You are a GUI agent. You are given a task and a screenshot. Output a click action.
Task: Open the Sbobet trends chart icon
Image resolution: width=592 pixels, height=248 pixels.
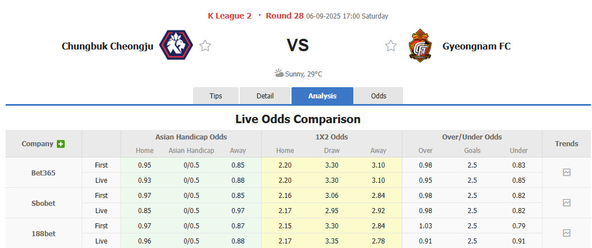click(567, 203)
